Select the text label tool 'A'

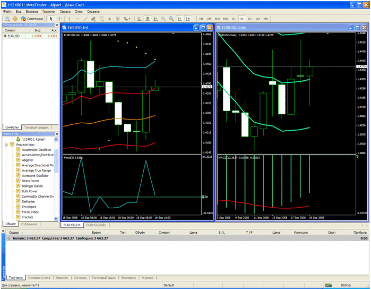(x=110, y=19)
